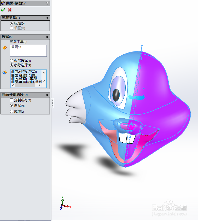Click the horizontal scrollbar thumb in the list
The height and width of the screenshot is (221, 198).
pyautogui.click(x=25, y=85)
